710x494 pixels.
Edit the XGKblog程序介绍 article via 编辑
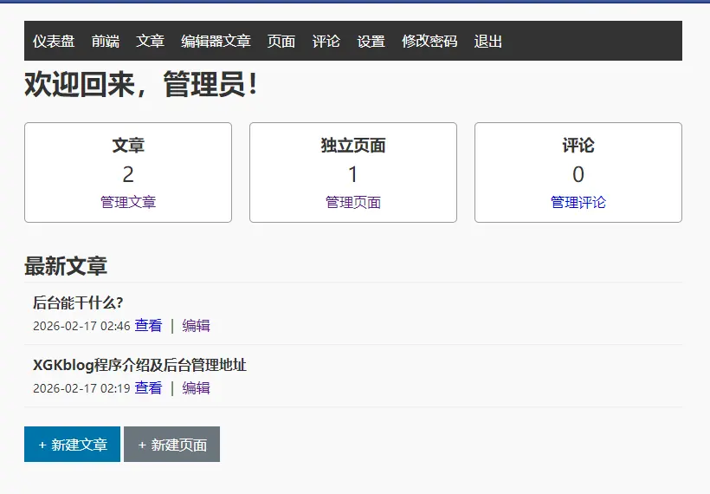(196, 388)
